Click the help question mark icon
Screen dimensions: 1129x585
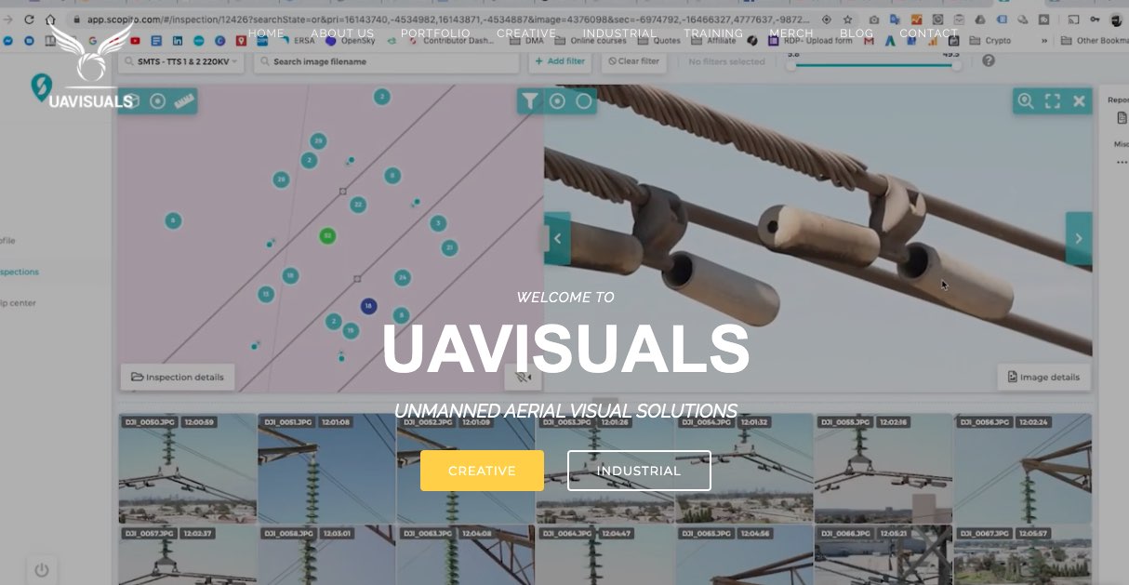coord(988,60)
